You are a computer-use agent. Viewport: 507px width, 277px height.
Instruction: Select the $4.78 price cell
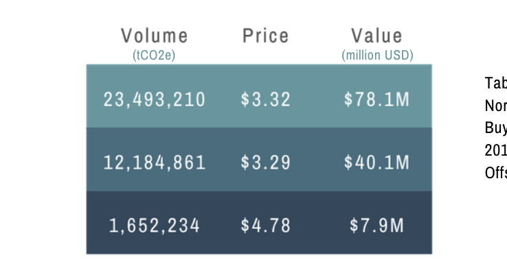(x=265, y=225)
